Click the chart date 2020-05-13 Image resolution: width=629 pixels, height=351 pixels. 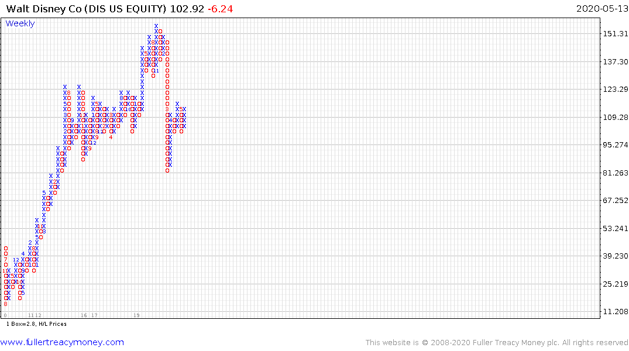pos(601,9)
